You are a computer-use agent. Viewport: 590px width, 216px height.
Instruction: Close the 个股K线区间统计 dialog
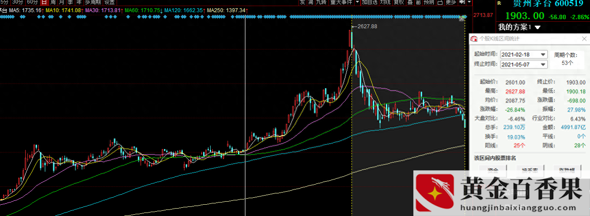click(x=584, y=39)
